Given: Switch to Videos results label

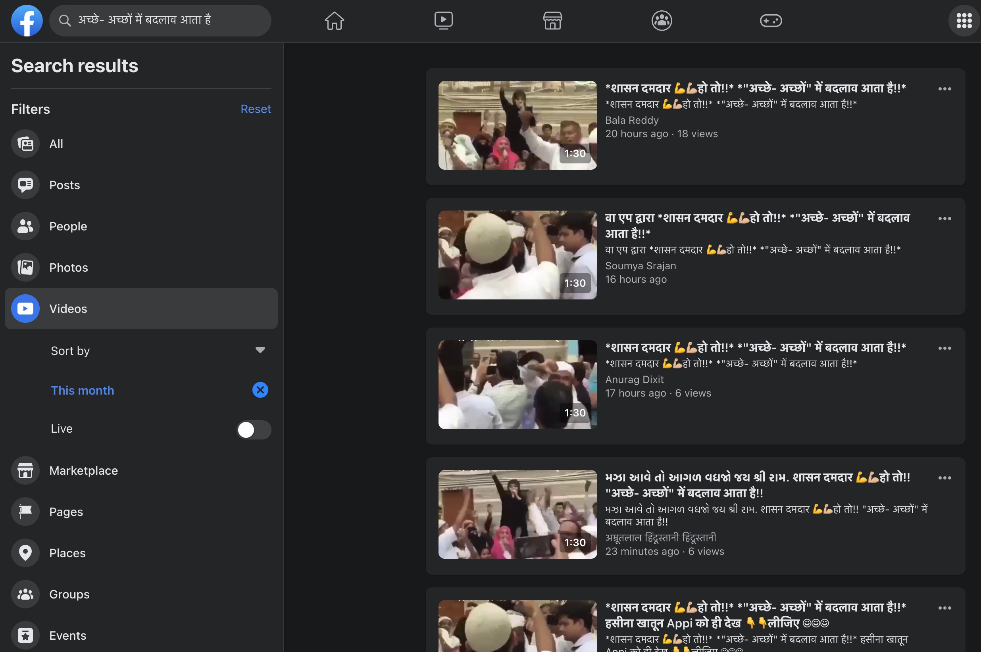Looking at the screenshot, I should (x=68, y=309).
